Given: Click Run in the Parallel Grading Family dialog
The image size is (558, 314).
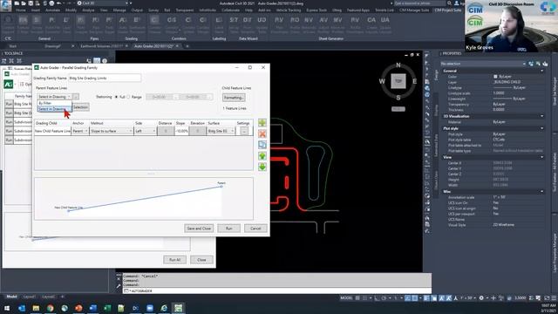Looking at the screenshot, I should [x=228, y=229].
